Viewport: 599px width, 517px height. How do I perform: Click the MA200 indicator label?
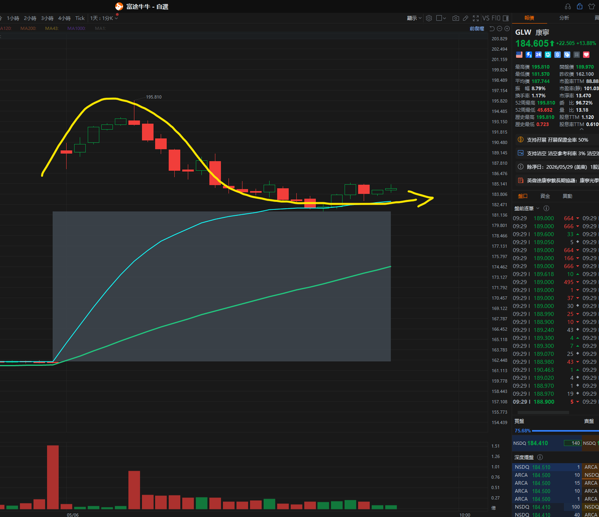point(27,28)
